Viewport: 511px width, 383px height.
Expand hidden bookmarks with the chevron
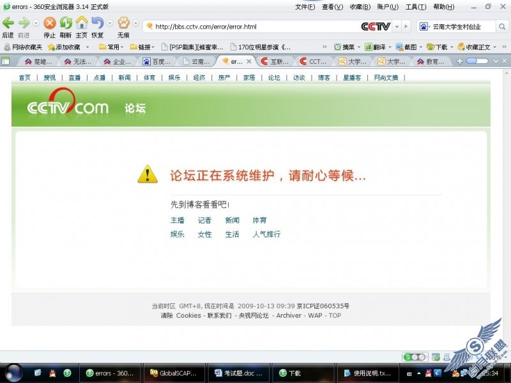(x=324, y=47)
